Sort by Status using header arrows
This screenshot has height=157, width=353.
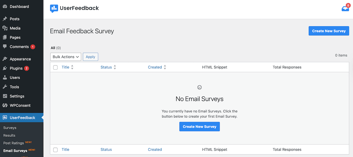coord(115,67)
